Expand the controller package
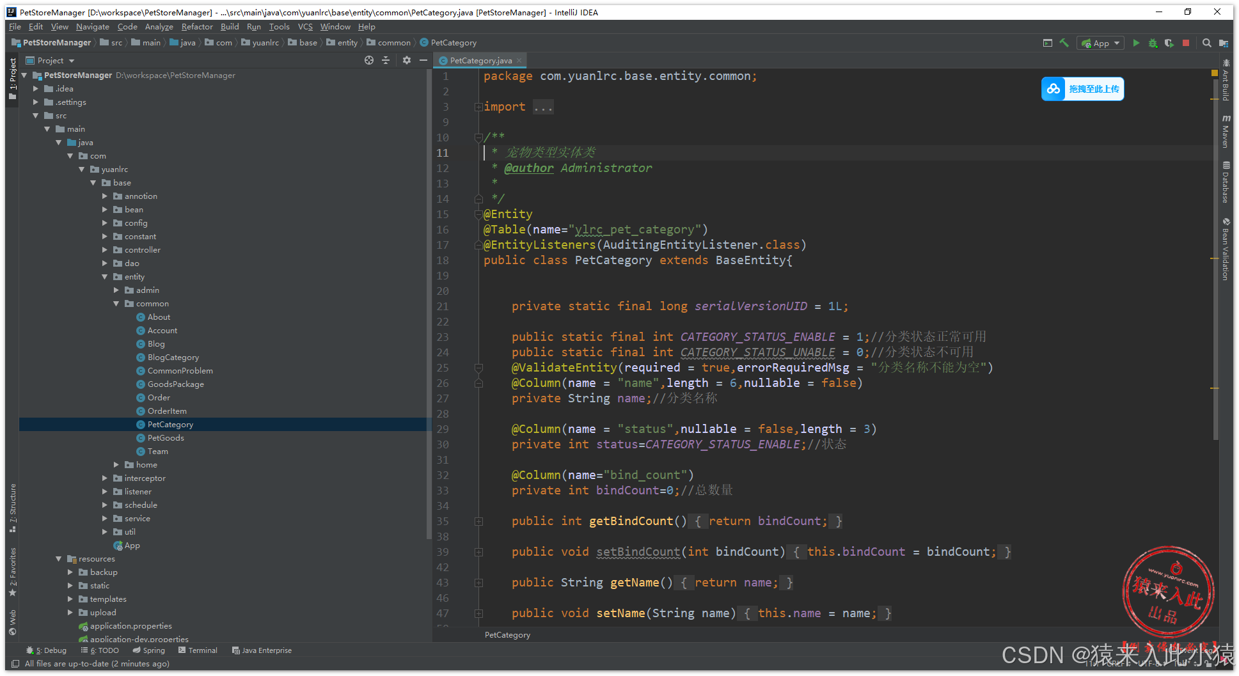 point(105,250)
